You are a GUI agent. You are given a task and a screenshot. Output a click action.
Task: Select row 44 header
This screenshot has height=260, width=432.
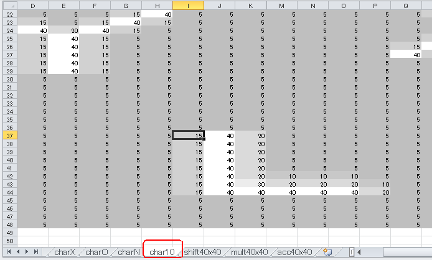click(x=10, y=192)
